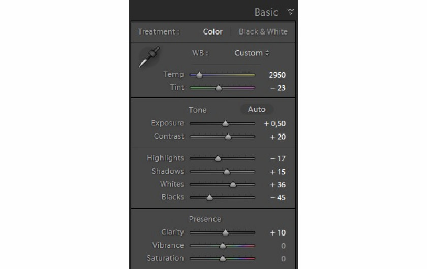The image size is (427, 269).
Task: Open the WB Custom preset dropdown
Action: coord(252,53)
